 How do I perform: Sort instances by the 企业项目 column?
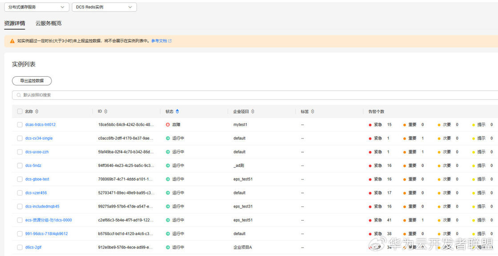coord(253,111)
